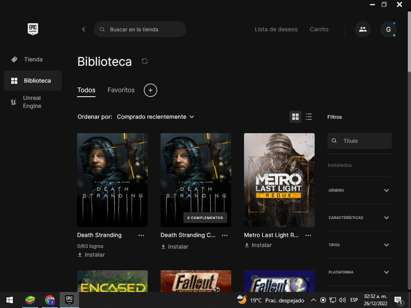Open the notification center icon
Image resolution: width=411 pixels, height=308 pixels.
pyautogui.click(x=399, y=300)
